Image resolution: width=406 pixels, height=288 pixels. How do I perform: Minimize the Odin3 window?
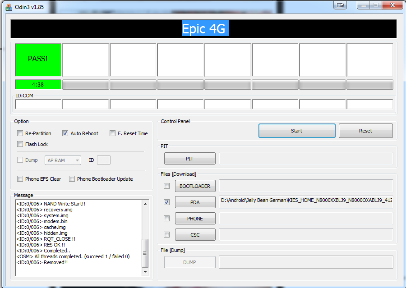click(364, 5)
